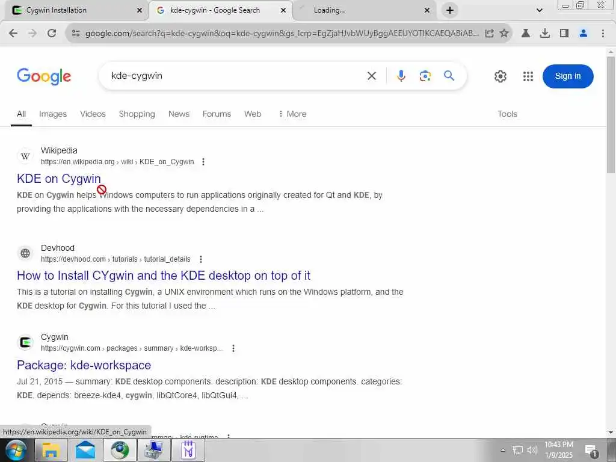Screen dimensions: 616x462
Task: Open KDE on Cygwin Wikipedia link
Action: click(x=59, y=179)
